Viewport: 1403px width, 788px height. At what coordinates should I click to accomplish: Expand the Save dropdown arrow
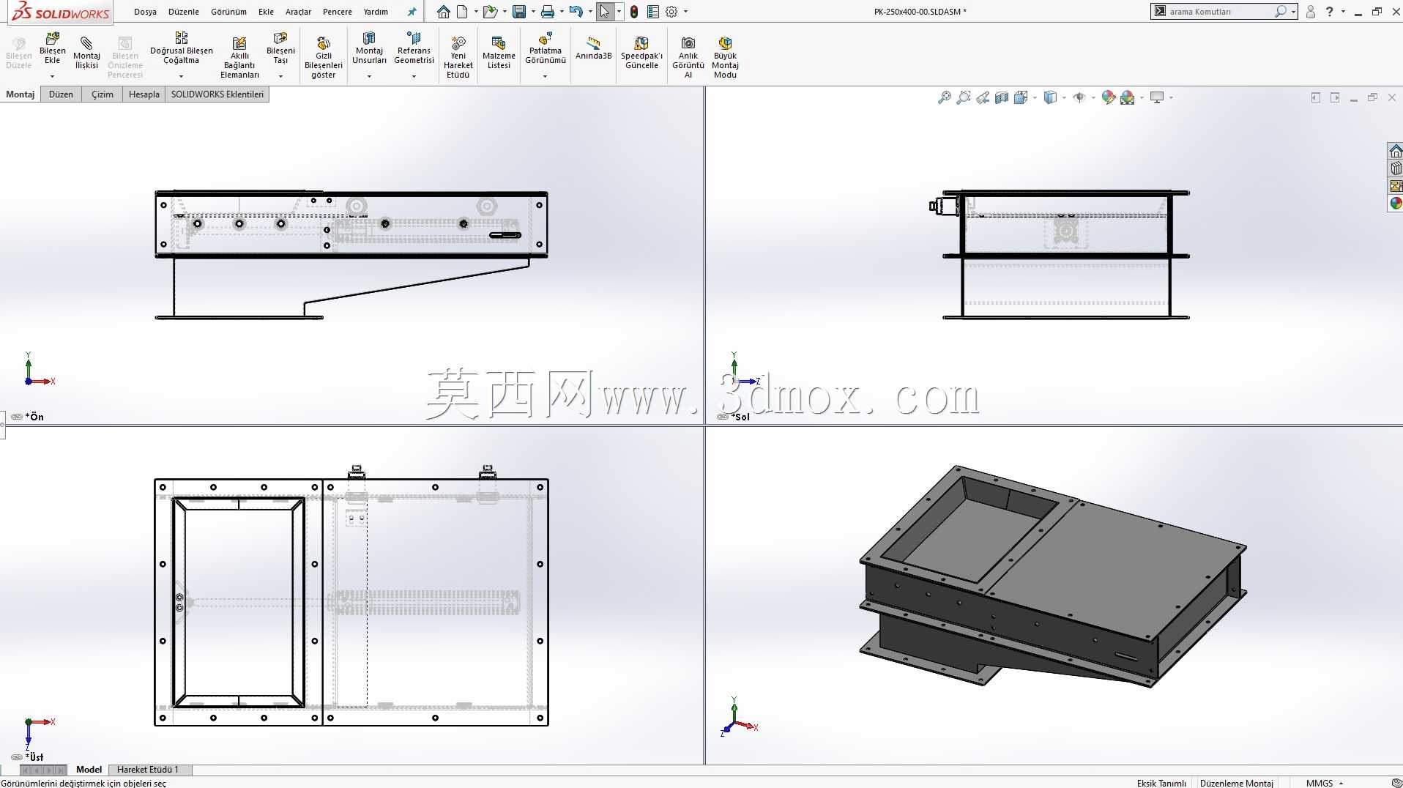pos(533,12)
